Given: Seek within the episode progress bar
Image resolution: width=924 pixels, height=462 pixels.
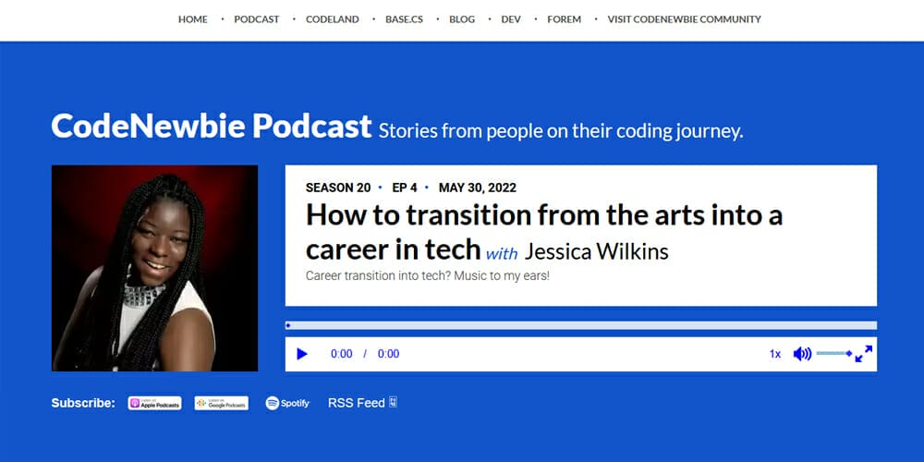Looking at the screenshot, I should [581, 325].
